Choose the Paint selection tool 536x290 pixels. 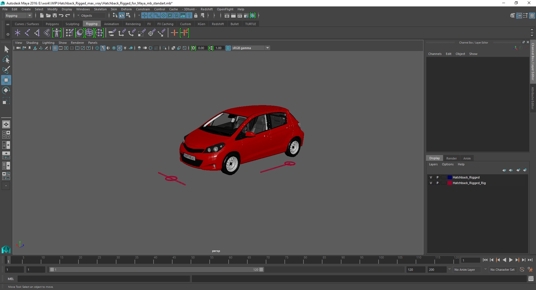coord(6,70)
